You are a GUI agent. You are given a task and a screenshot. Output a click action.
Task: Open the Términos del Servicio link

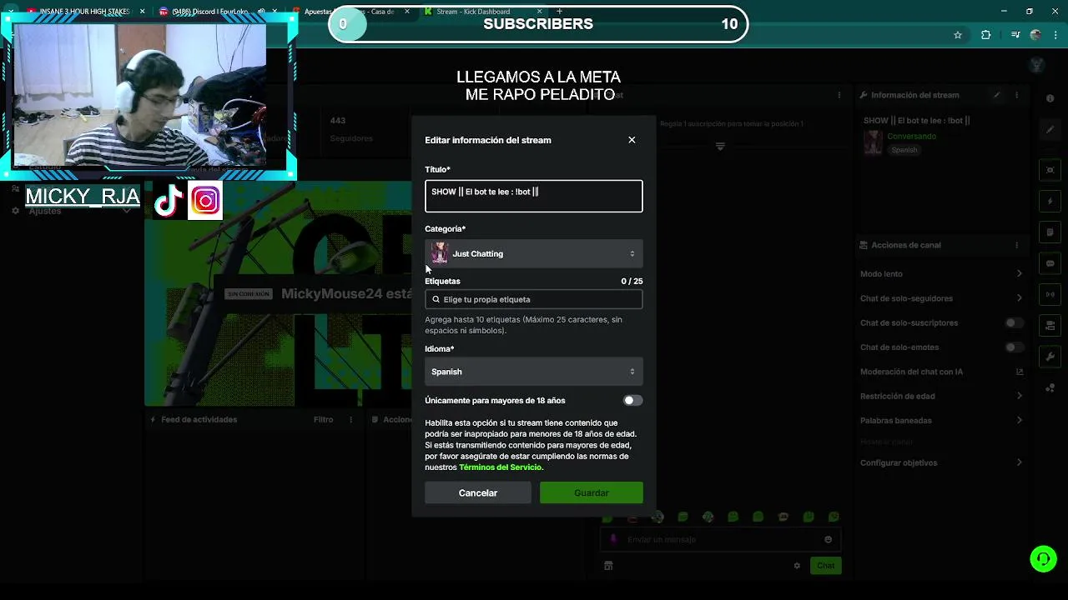tap(501, 467)
